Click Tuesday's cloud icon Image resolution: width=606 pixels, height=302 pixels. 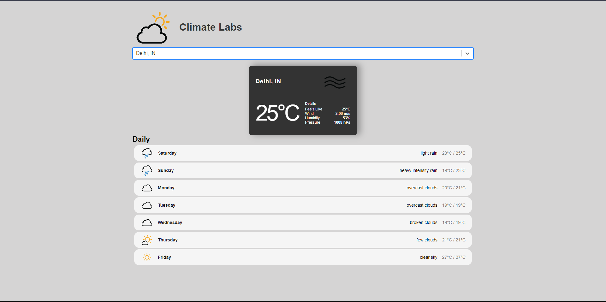pos(147,205)
